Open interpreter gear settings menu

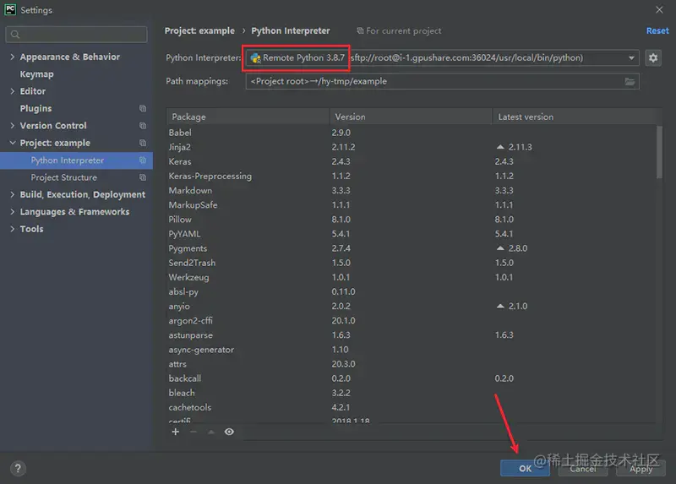click(x=653, y=57)
